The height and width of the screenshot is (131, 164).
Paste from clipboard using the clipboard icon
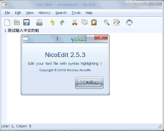(x=94, y=22)
